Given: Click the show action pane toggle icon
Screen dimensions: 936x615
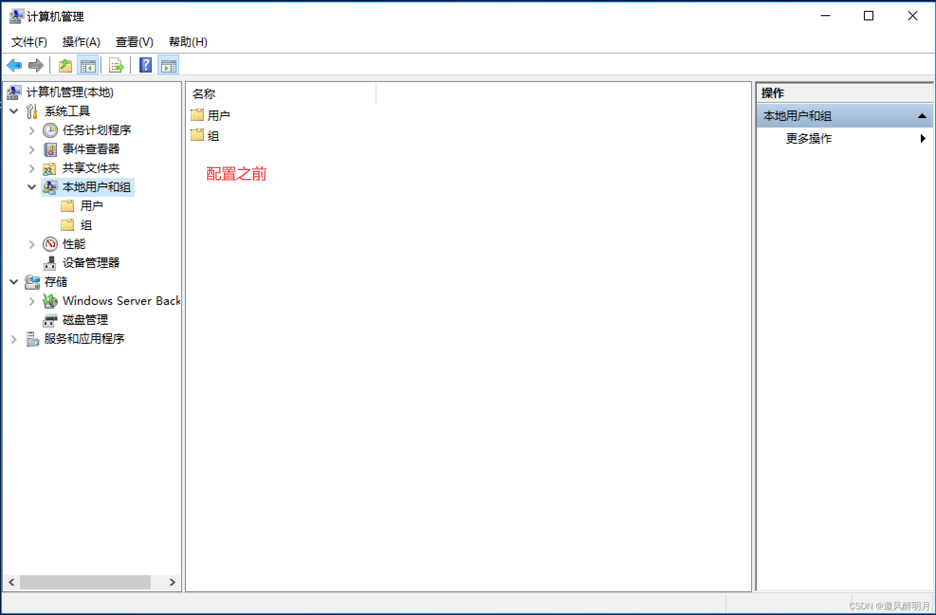Looking at the screenshot, I should click(169, 65).
